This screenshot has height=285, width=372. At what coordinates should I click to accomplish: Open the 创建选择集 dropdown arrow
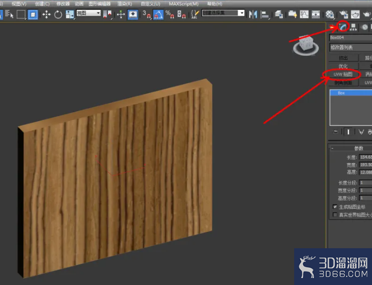point(242,13)
